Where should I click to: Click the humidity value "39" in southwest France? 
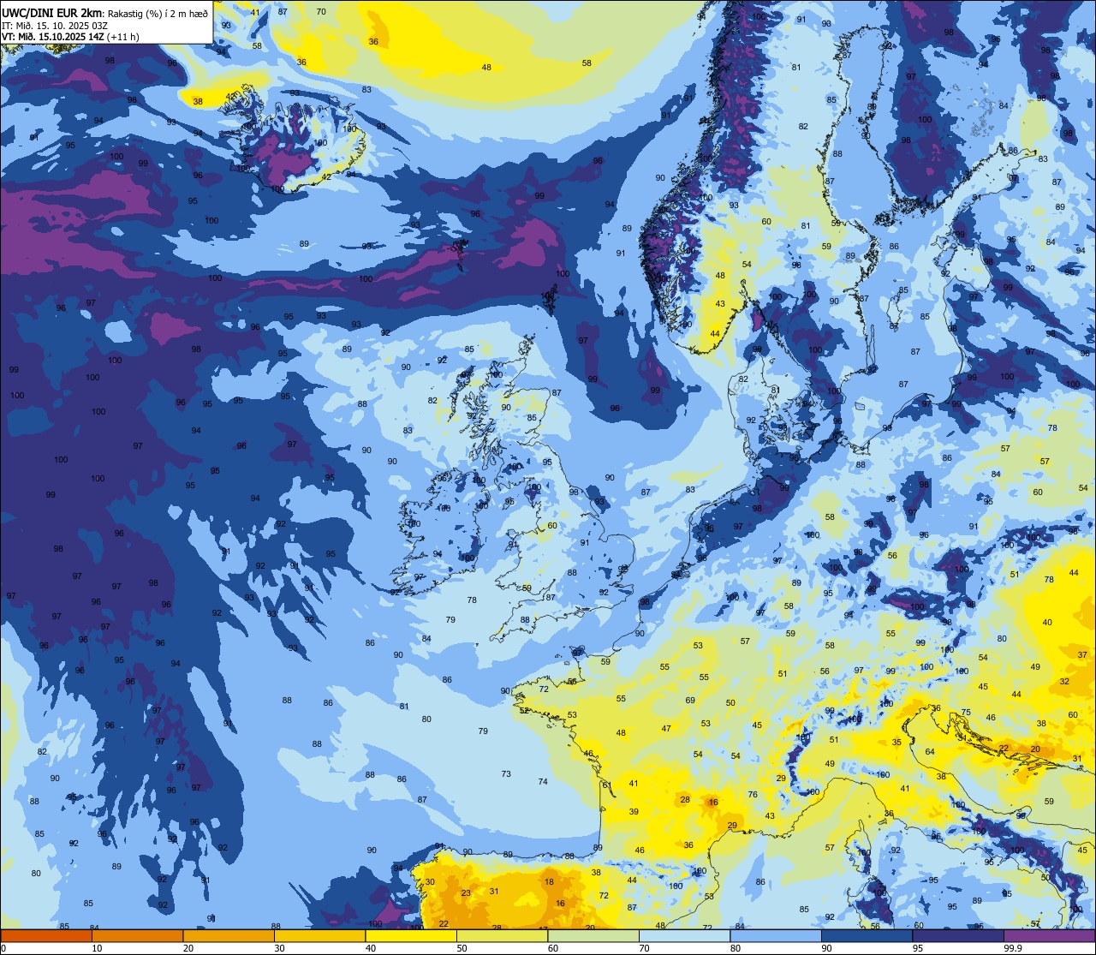tap(634, 812)
